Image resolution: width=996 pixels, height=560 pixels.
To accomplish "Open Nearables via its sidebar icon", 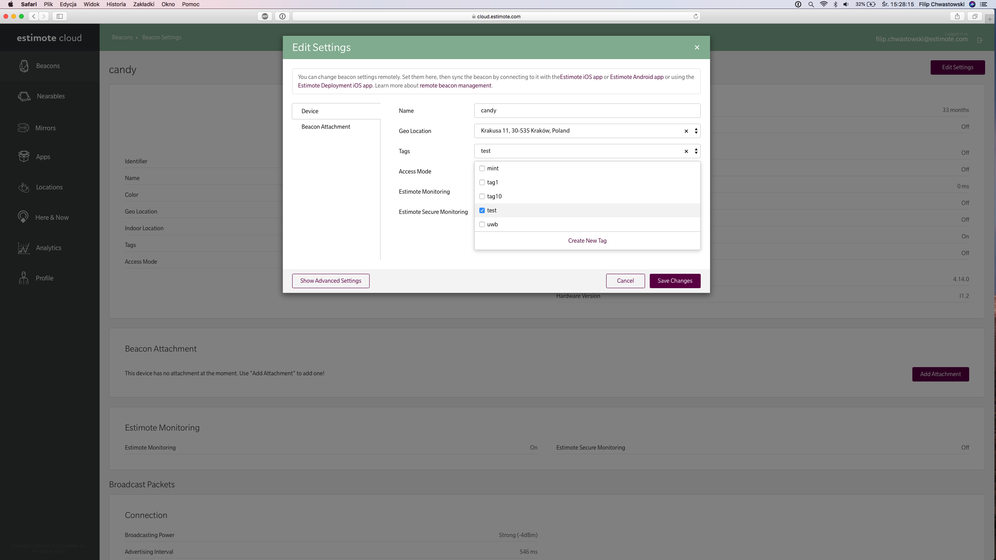I will (24, 96).
